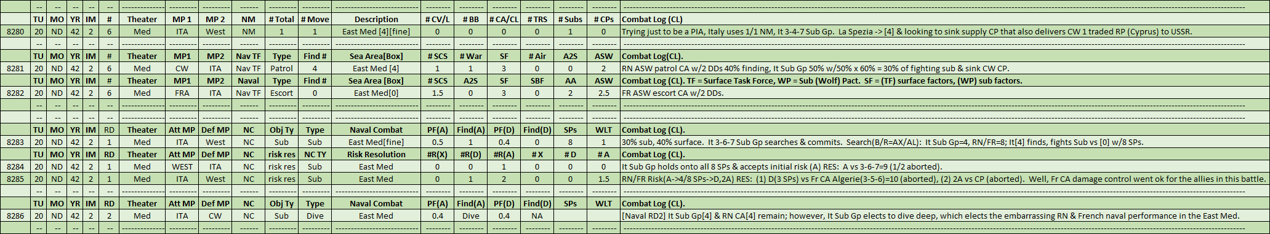
Task: Select the 'NA' Find(D) cell in row 8286
Action: pos(537,216)
